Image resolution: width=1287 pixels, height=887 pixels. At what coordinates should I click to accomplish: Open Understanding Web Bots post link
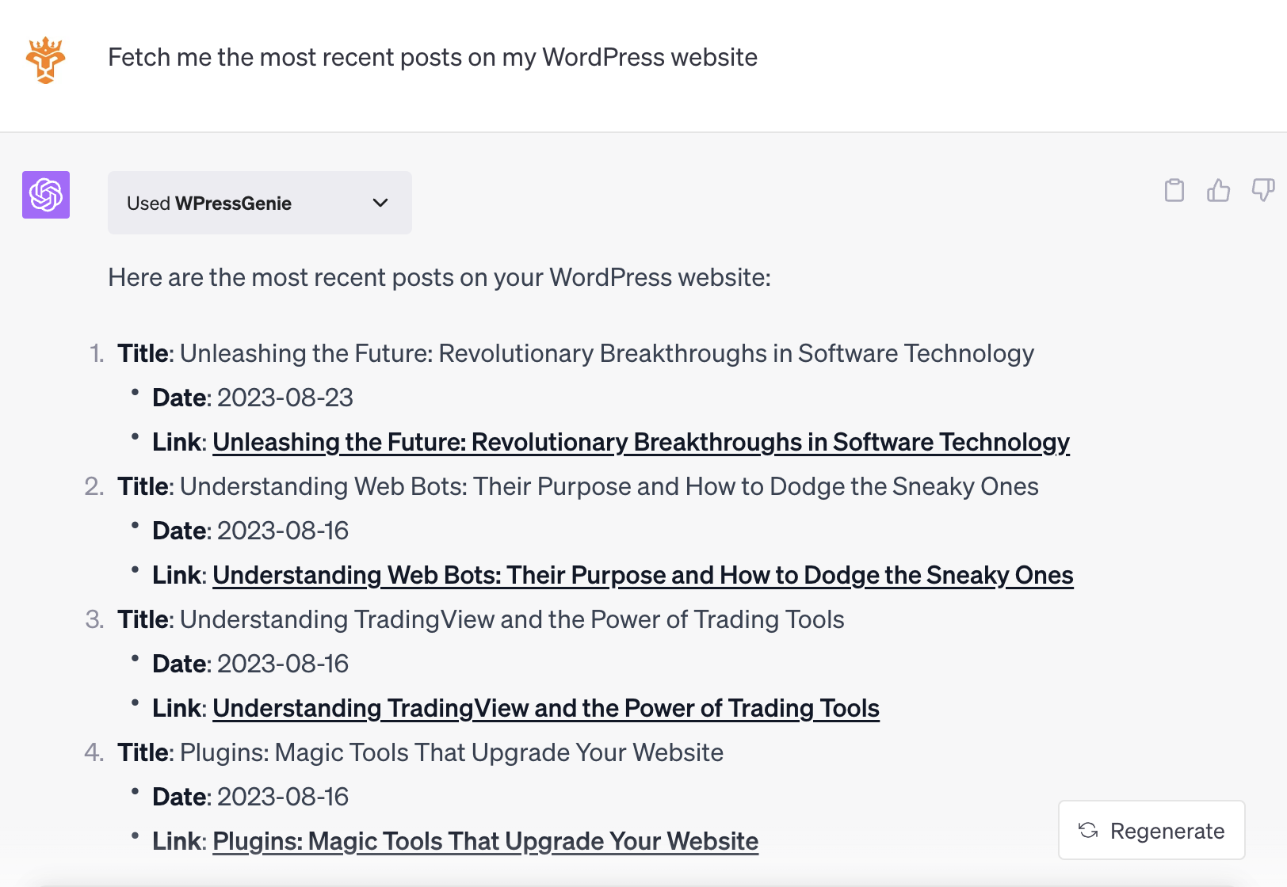coord(643,575)
